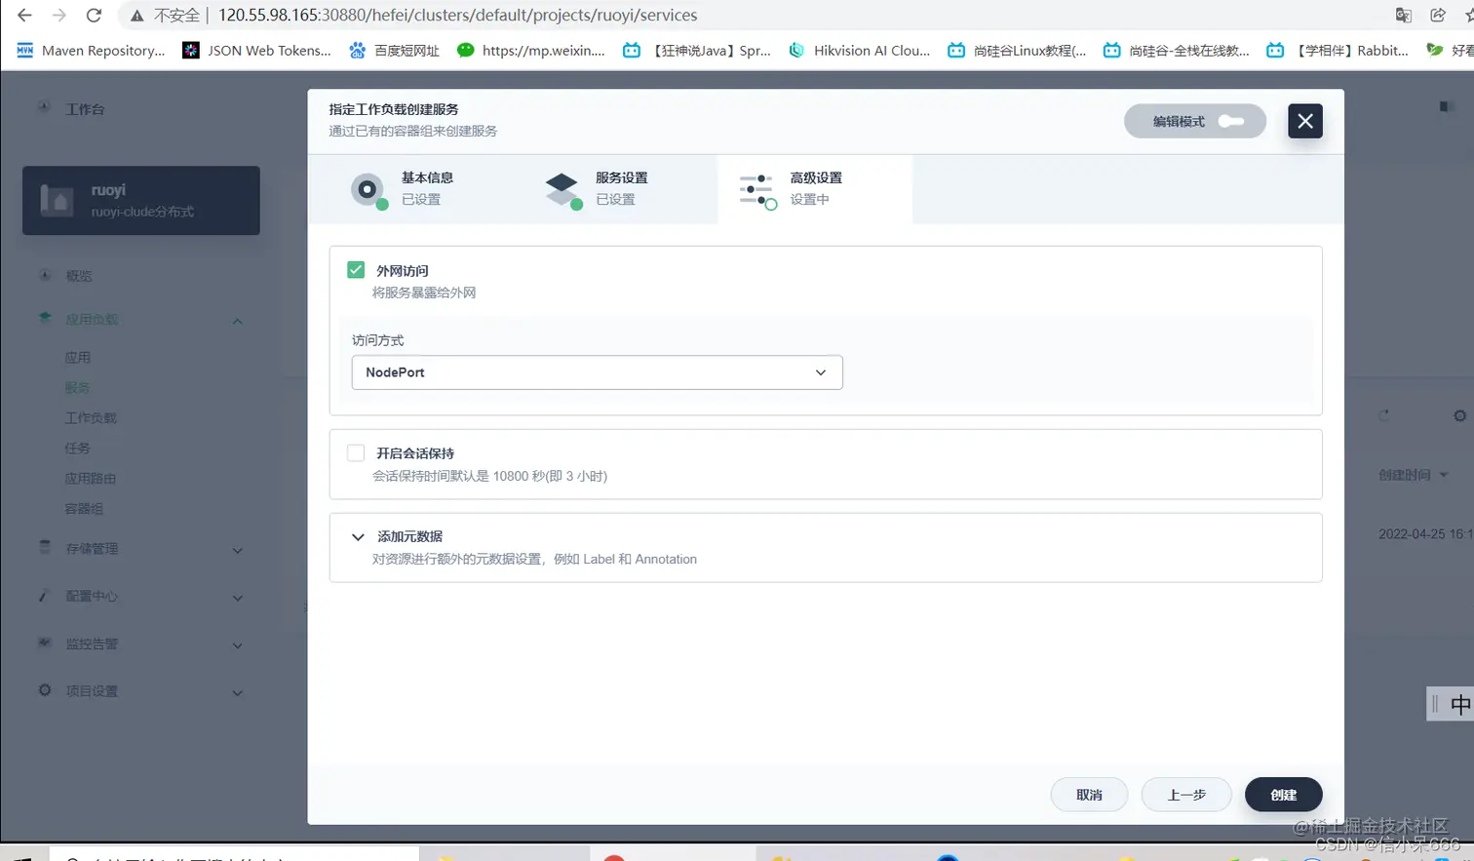Open 容器组 in the sidebar
Viewport: 1474px width, 861px height.
coord(84,508)
